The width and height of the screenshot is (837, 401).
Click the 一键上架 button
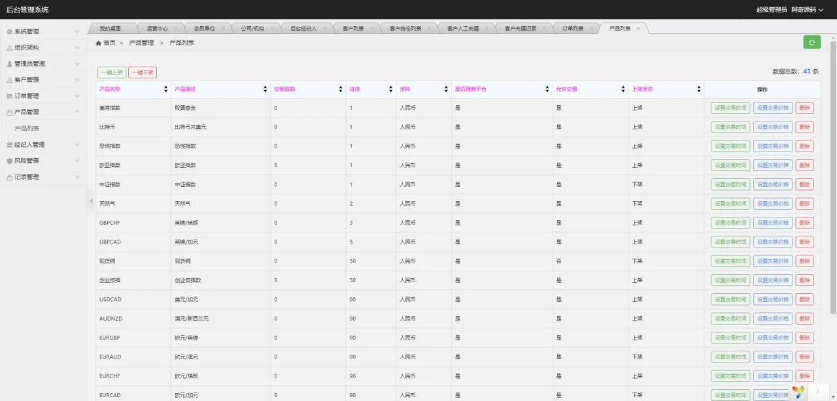112,72
